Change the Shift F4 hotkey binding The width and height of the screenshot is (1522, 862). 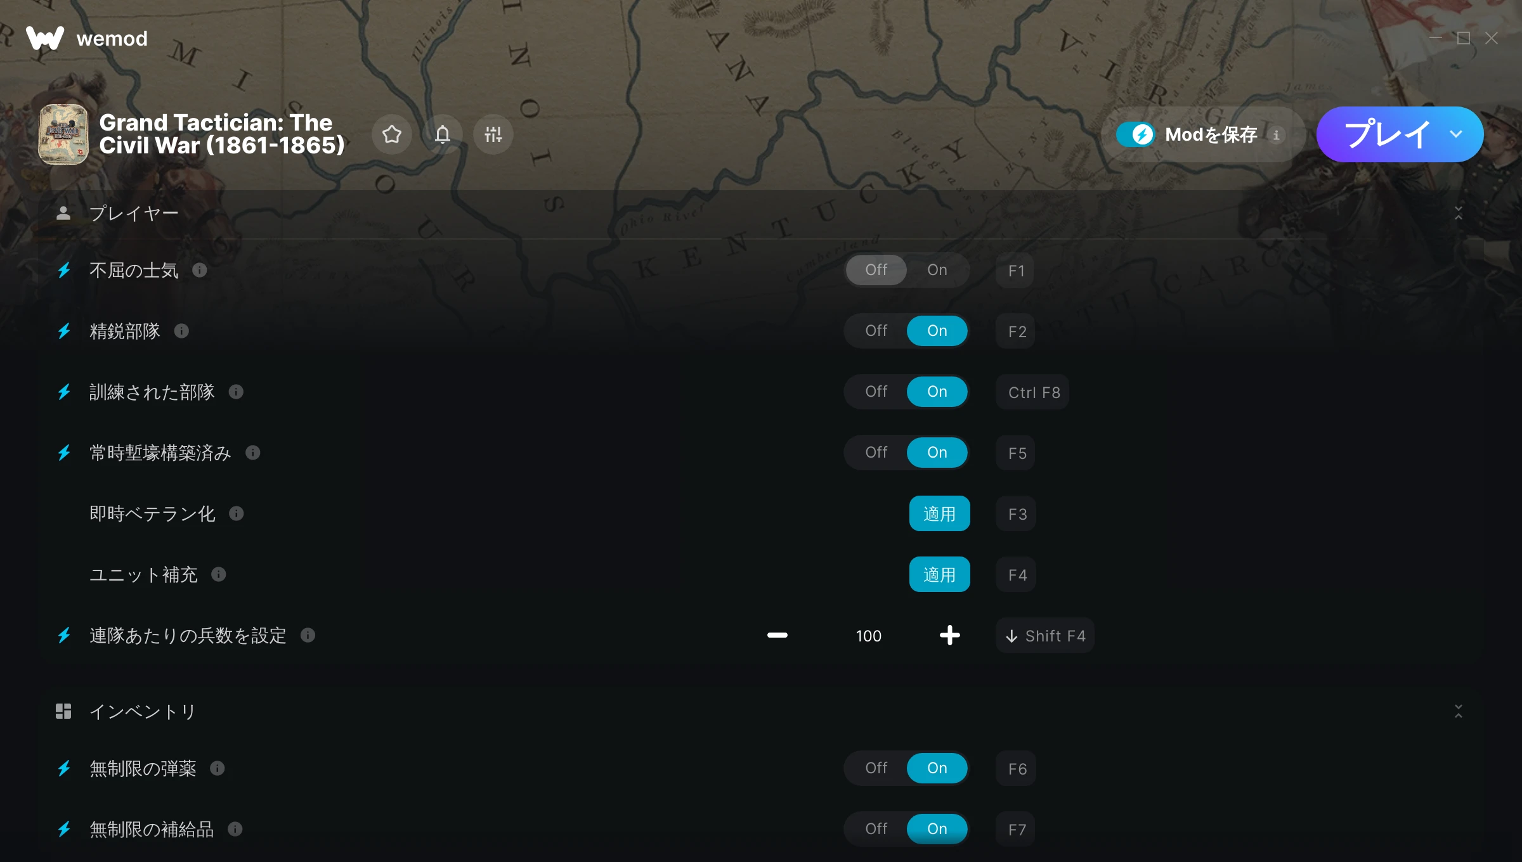click(x=1046, y=636)
